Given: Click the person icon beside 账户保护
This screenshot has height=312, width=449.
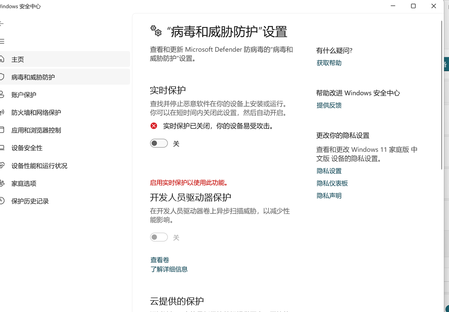Looking at the screenshot, I should [2, 95].
